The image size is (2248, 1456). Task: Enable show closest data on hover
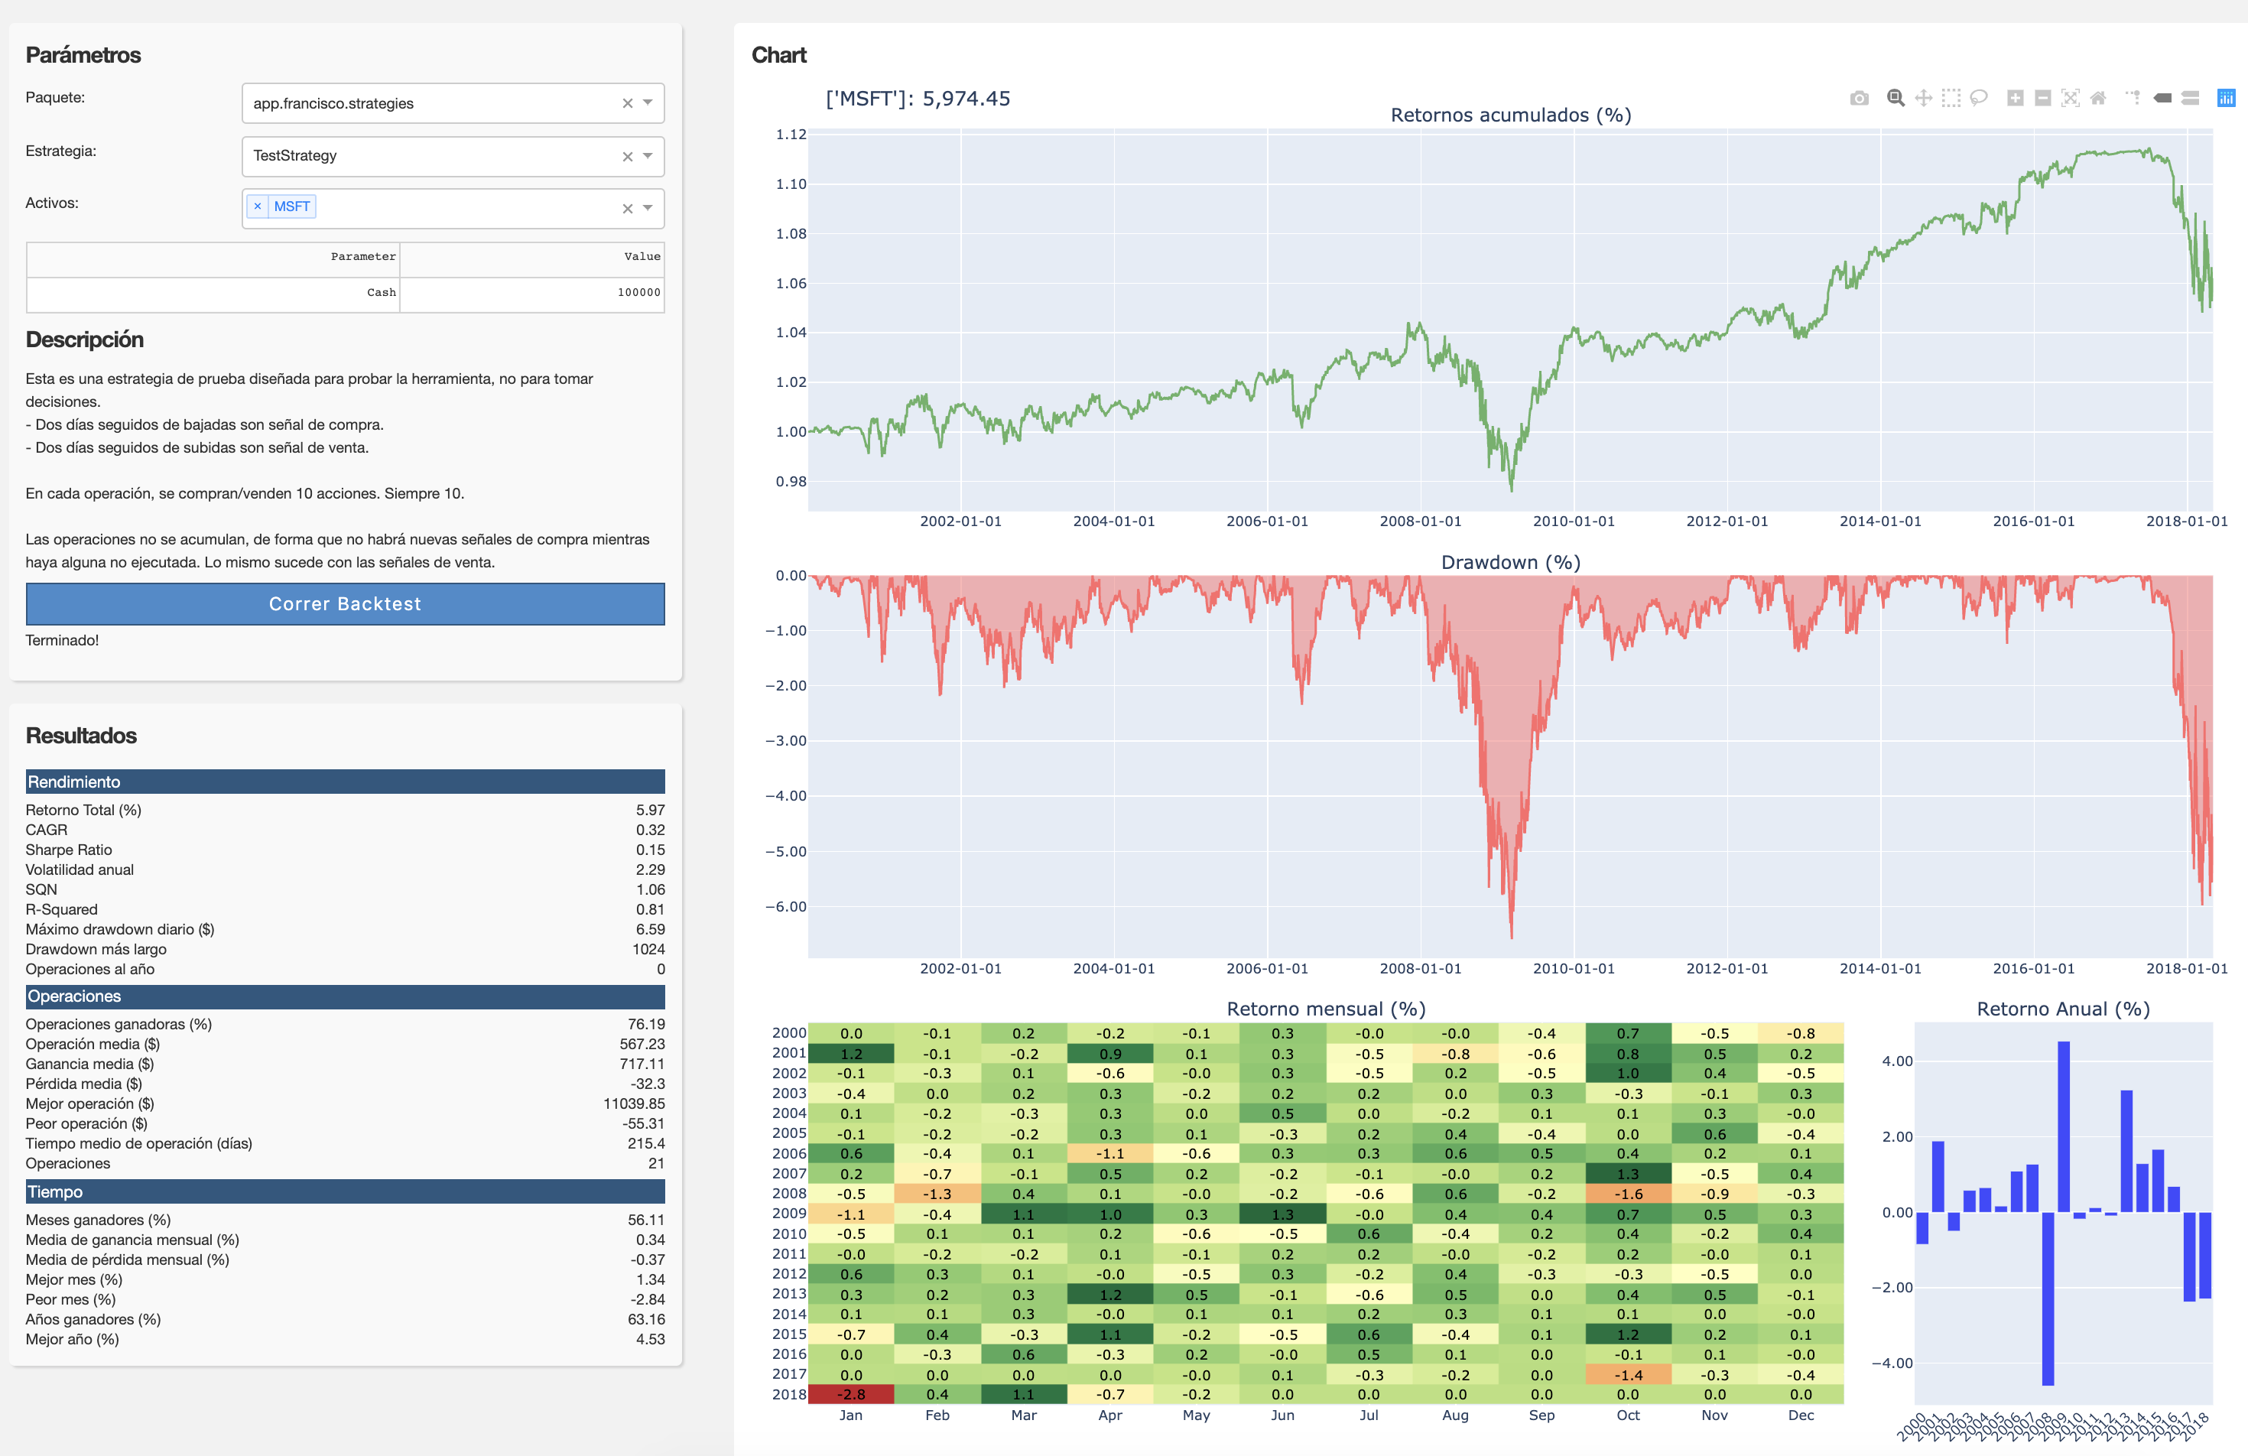coord(2162,98)
